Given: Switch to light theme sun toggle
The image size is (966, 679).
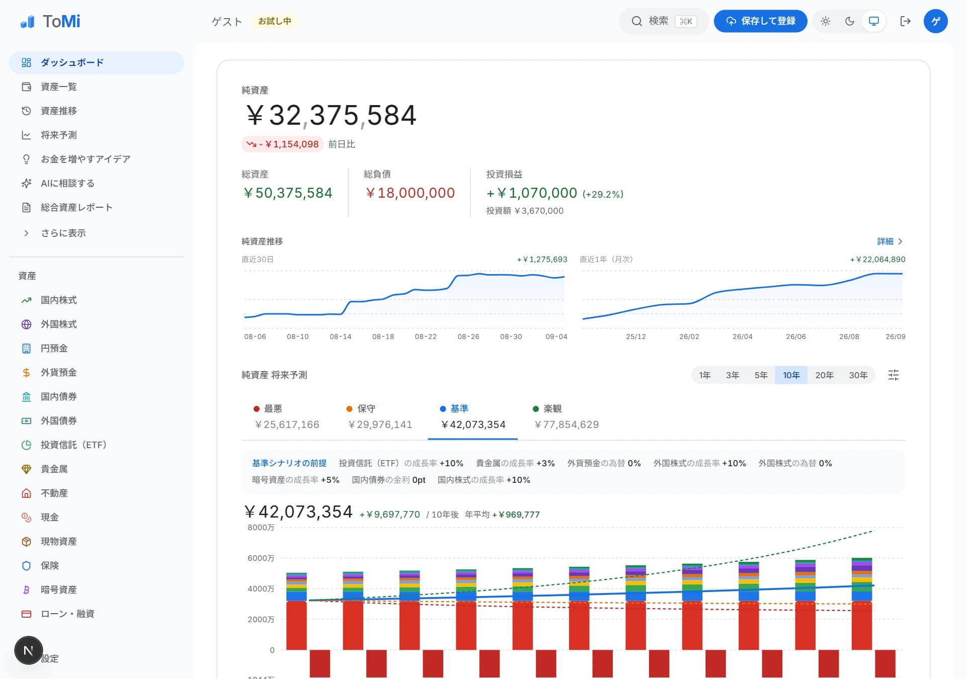Looking at the screenshot, I should click(826, 21).
